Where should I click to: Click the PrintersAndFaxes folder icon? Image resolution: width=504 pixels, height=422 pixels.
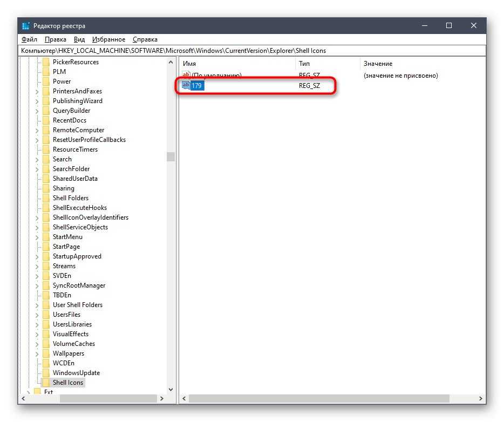tap(46, 91)
